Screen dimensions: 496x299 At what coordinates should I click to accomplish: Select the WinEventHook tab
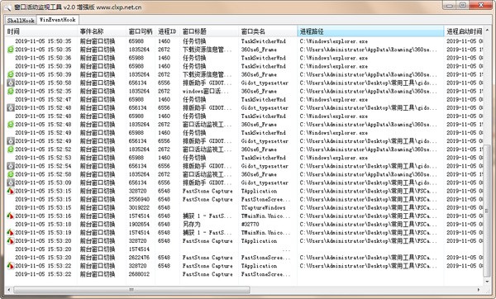58,20
